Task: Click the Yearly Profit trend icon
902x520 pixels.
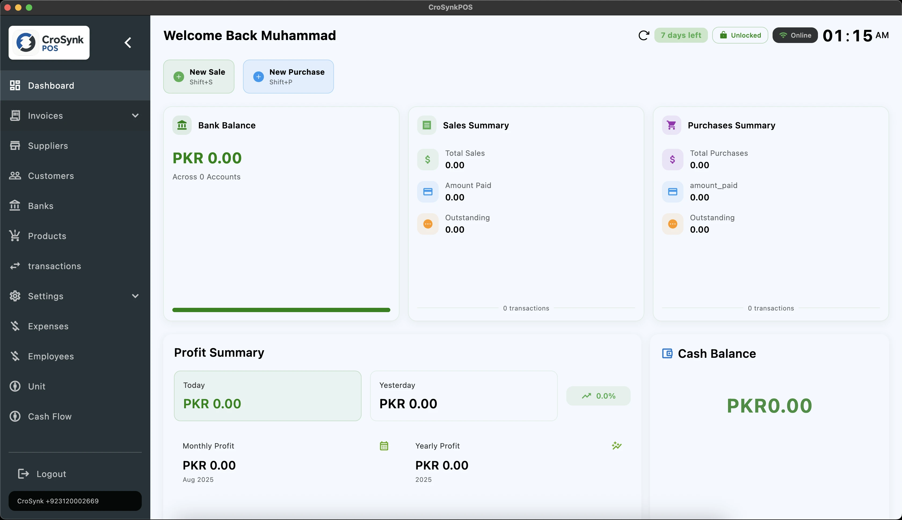Action: (x=616, y=446)
